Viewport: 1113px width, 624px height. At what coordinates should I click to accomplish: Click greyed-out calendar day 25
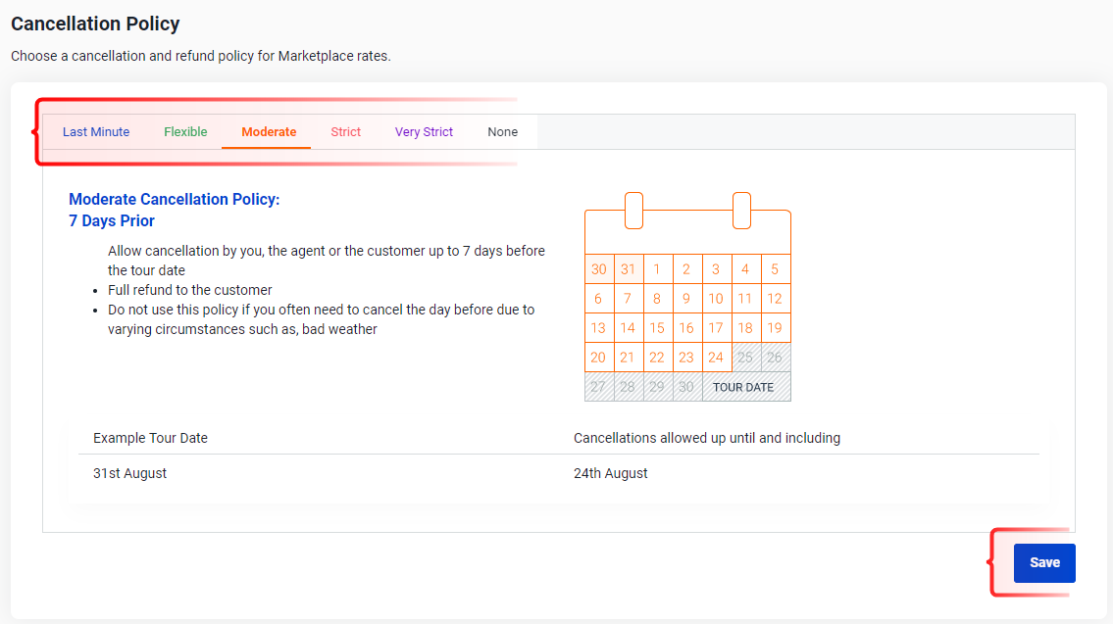745,358
